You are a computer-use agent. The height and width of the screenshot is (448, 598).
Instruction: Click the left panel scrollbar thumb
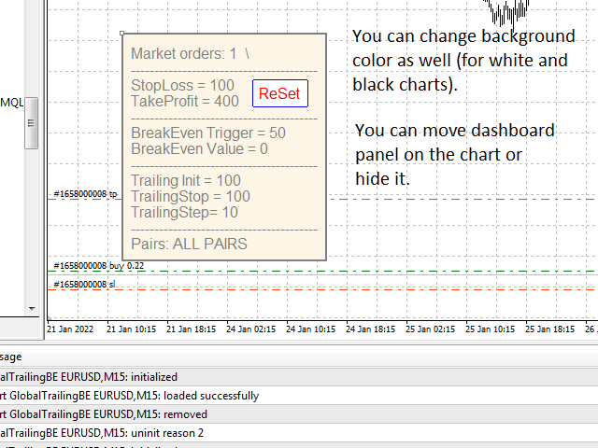31,123
